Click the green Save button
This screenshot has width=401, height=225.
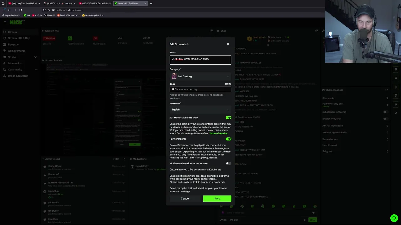coord(217,199)
